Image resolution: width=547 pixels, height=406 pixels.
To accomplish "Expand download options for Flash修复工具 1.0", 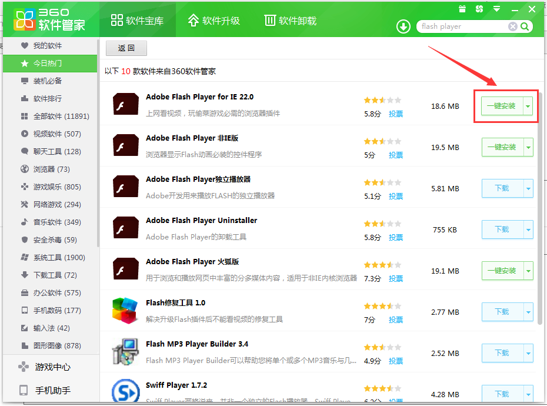I will click(x=528, y=312).
